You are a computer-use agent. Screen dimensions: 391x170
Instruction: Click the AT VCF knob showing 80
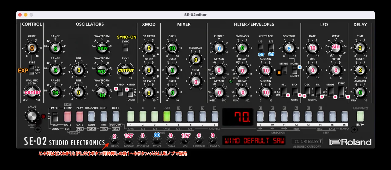click(156, 141)
